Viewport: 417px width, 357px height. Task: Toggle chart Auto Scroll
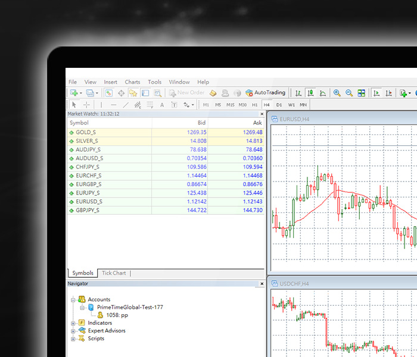click(x=376, y=93)
